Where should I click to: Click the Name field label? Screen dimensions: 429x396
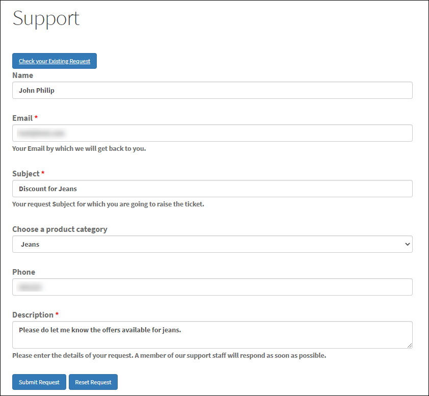23,75
